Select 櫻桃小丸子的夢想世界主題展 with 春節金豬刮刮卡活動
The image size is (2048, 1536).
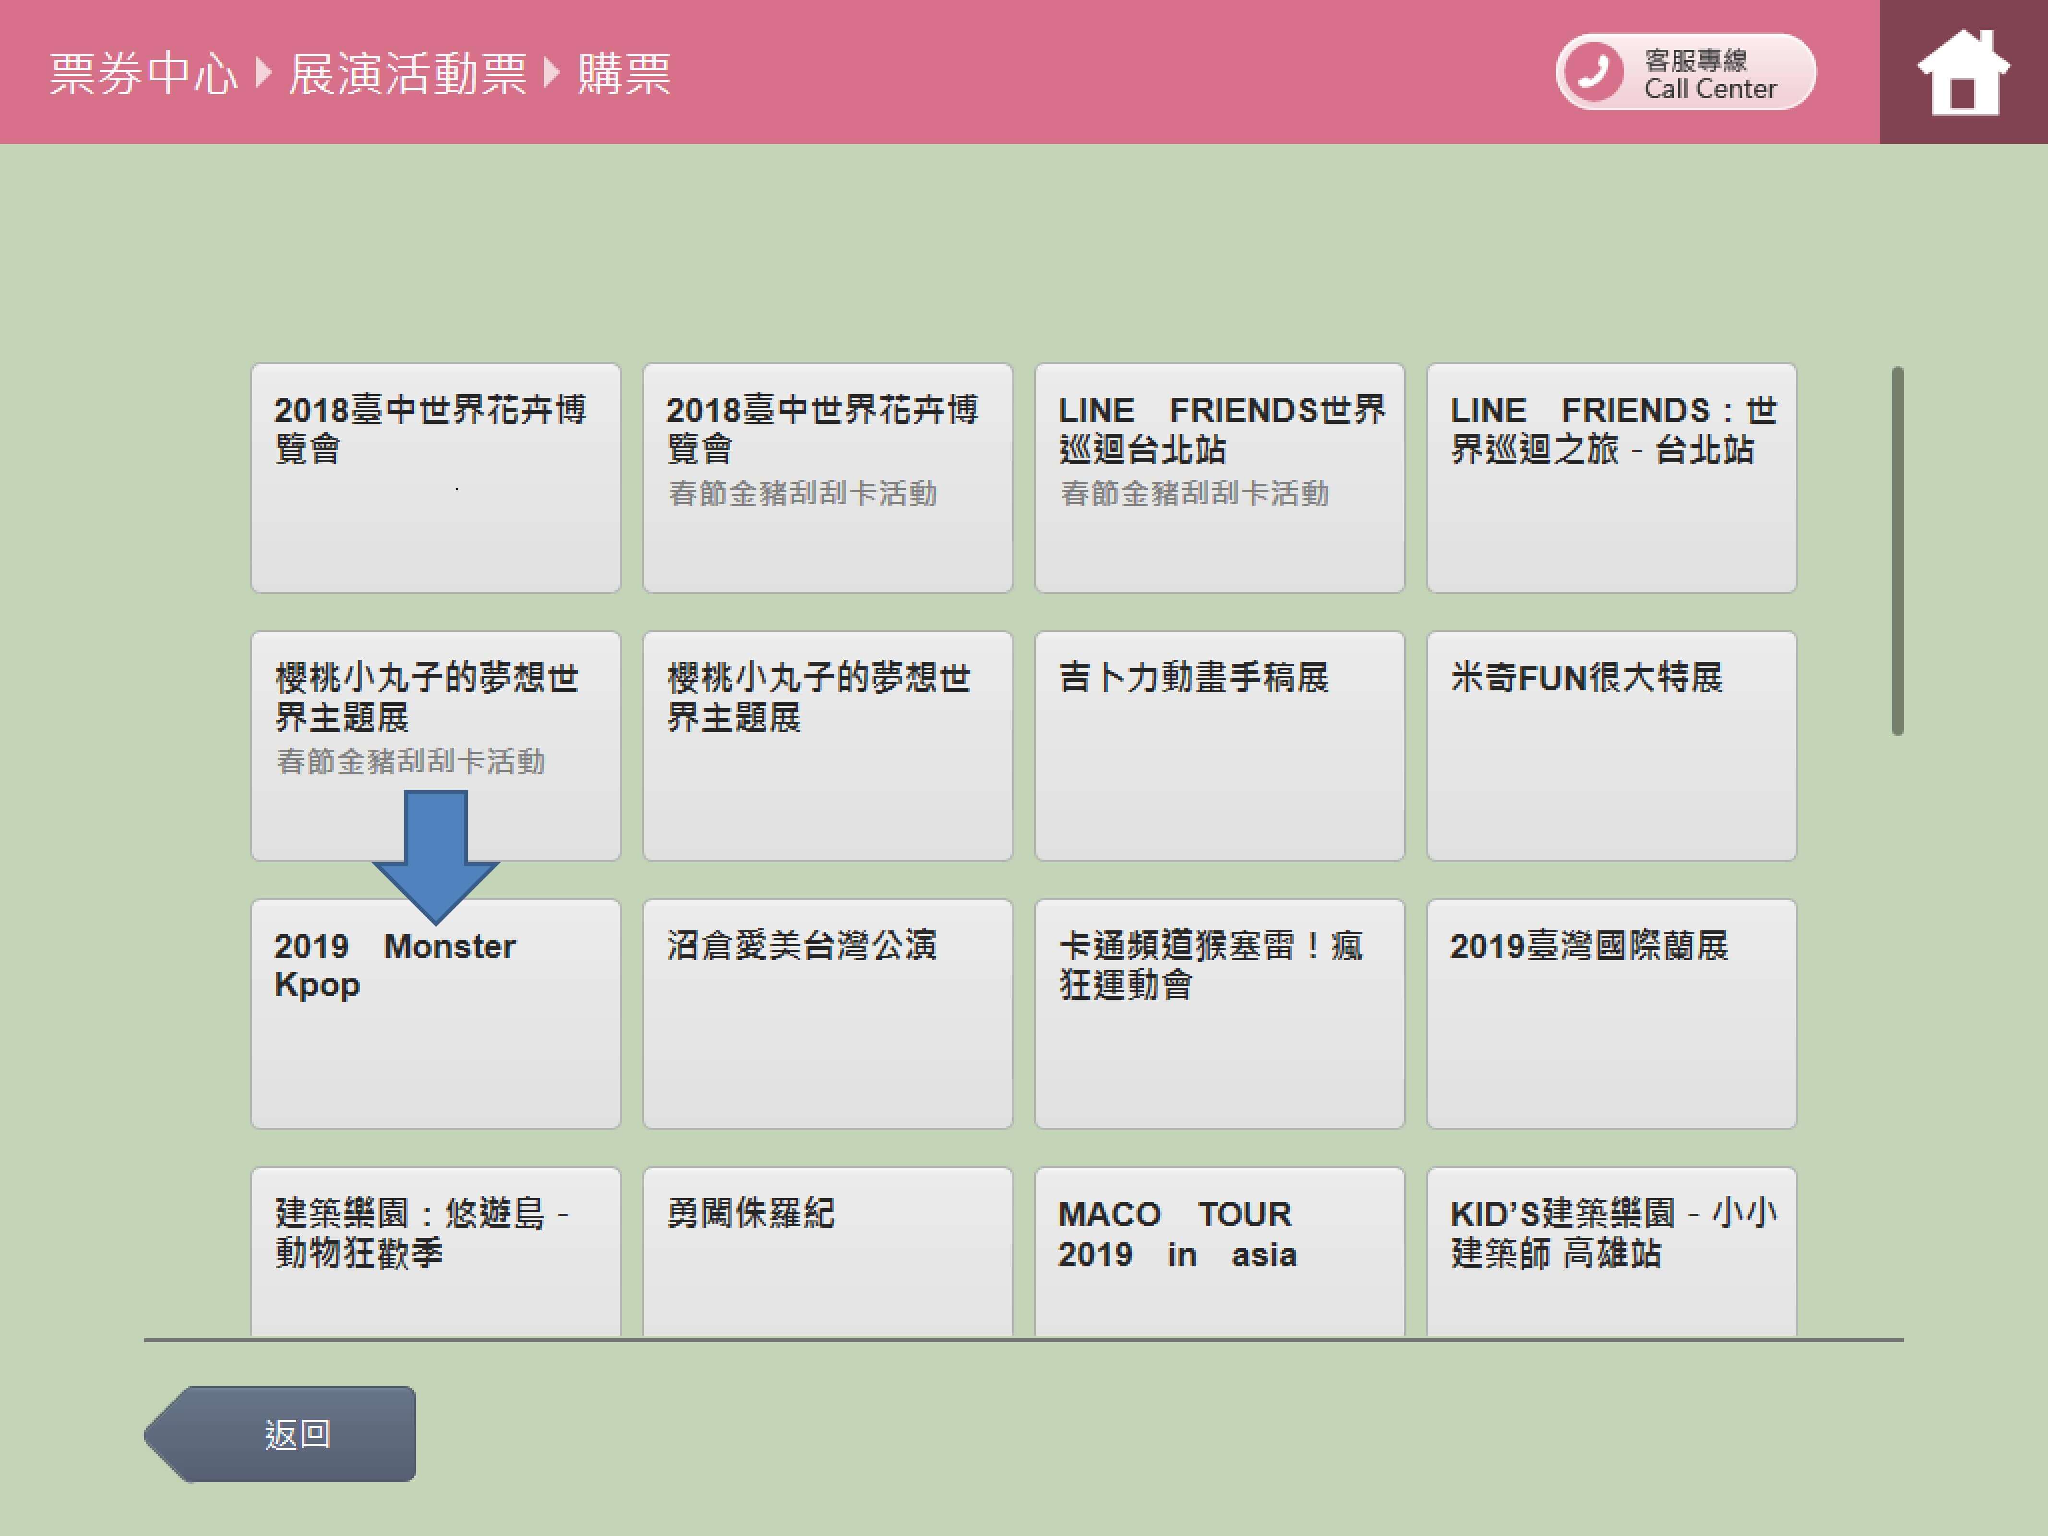coord(436,746)
